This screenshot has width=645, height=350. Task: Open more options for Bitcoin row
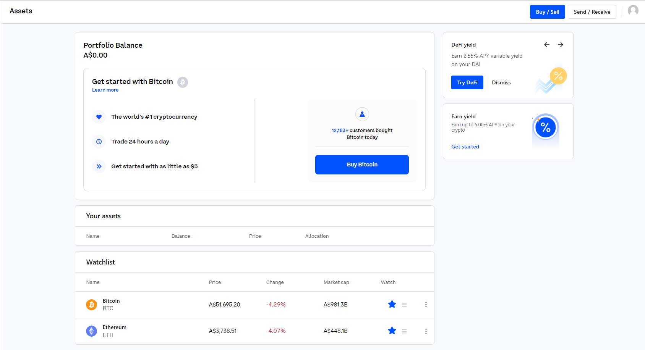coord(426,305)
